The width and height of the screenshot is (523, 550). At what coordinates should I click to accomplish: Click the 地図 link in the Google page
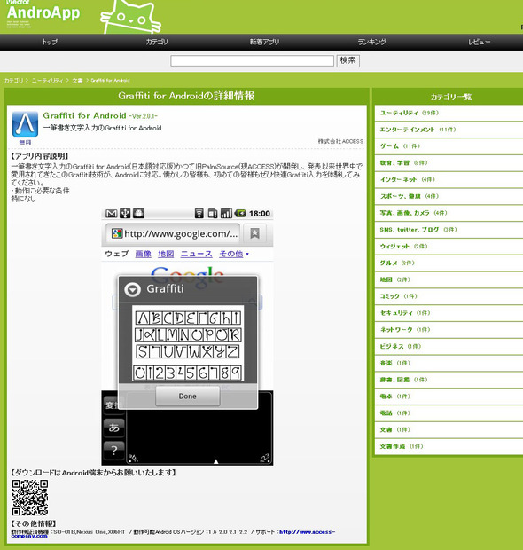[166, 254]
